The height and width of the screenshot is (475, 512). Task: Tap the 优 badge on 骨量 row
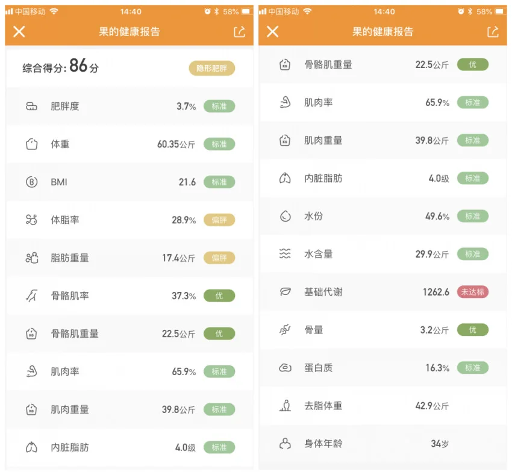472,330
